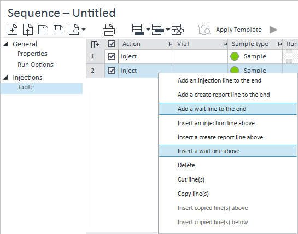298x234 pixels.
Task: Click the new sequence icon
Action: click(x=13, y=30)
